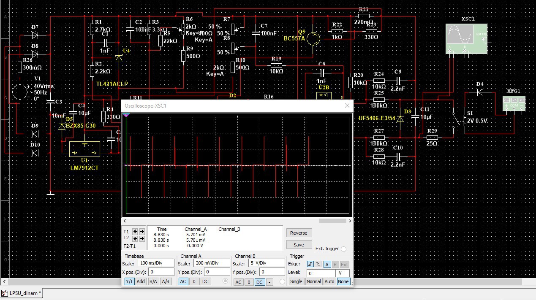The image size is (536, 300).
Task: Set trigger source to Ext
Action: 344,264
